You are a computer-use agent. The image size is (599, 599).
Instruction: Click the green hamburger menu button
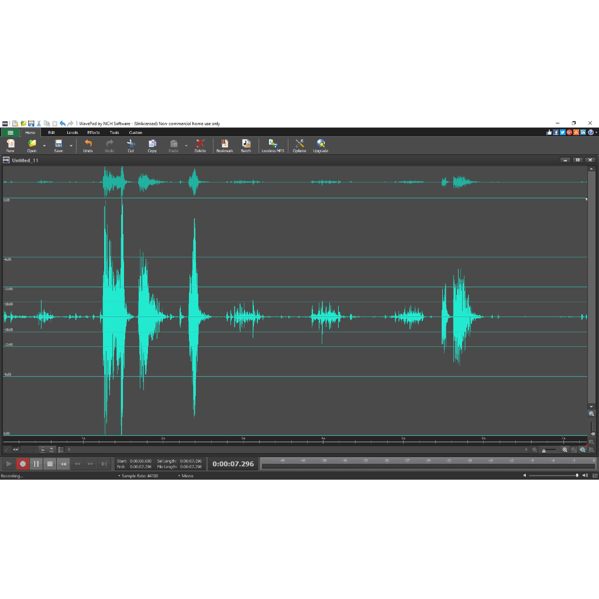click(11, 133)
